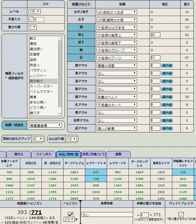Click 最大値 for 腰アクセ
Screen dimensions: 196x224
click(x=167, y=97)
